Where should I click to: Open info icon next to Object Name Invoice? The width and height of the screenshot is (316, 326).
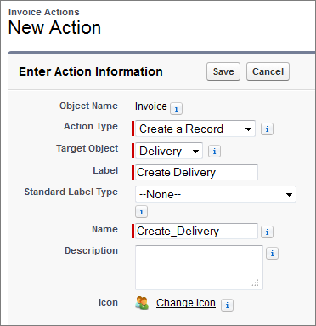point(176,108)
